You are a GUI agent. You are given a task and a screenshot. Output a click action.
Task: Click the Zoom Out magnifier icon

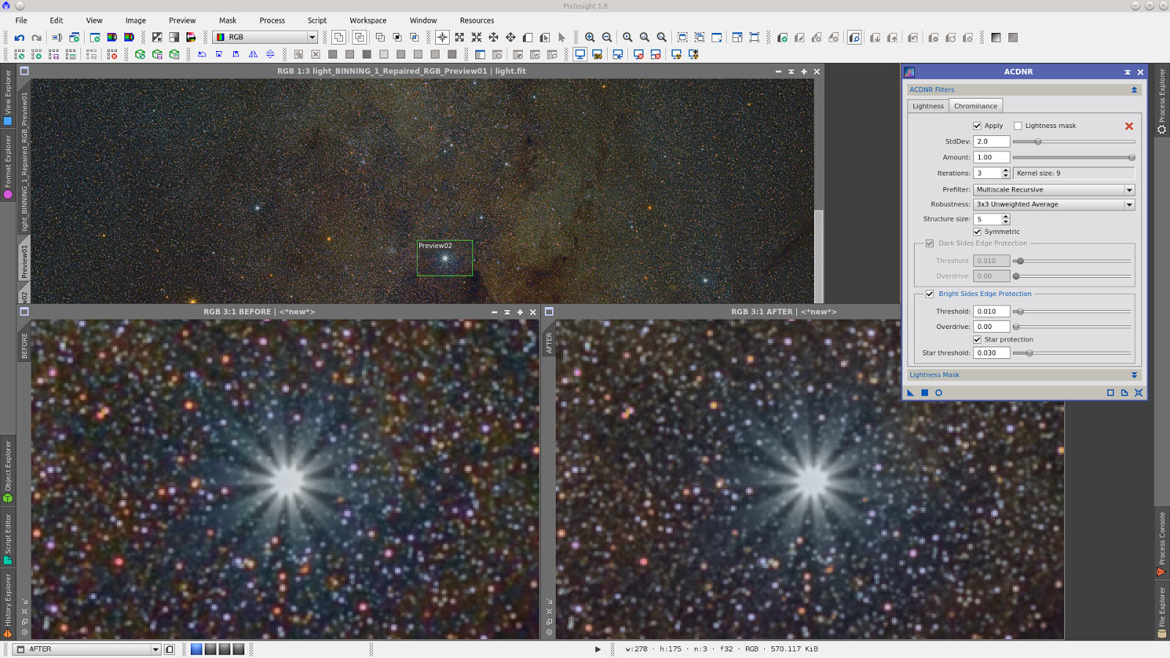tap(607, 37)
